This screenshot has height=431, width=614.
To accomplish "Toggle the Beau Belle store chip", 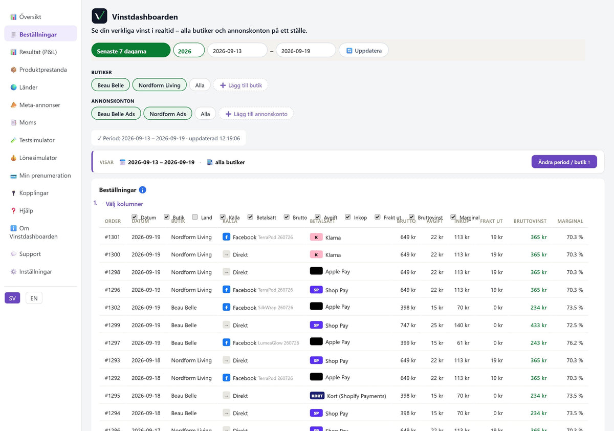I will click(x=111, y=85).
